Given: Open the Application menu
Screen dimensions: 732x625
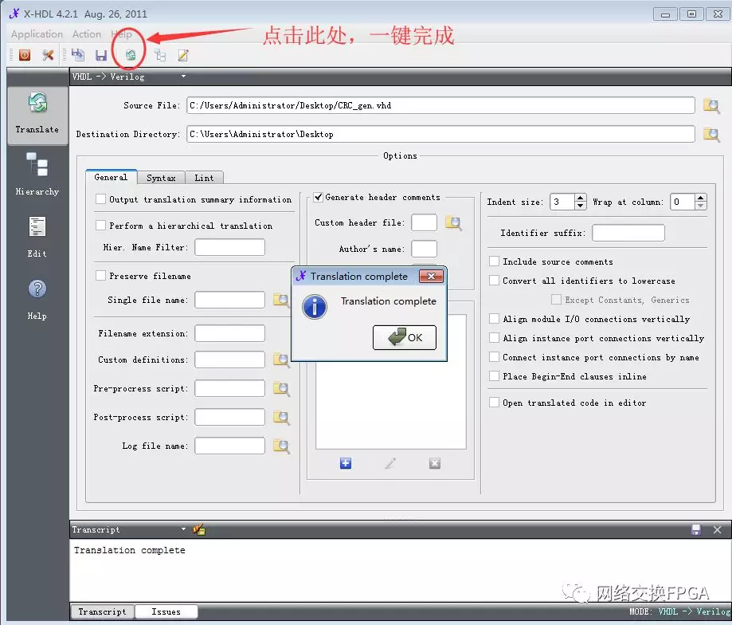Looking at the screenshot, I should 37,34.
